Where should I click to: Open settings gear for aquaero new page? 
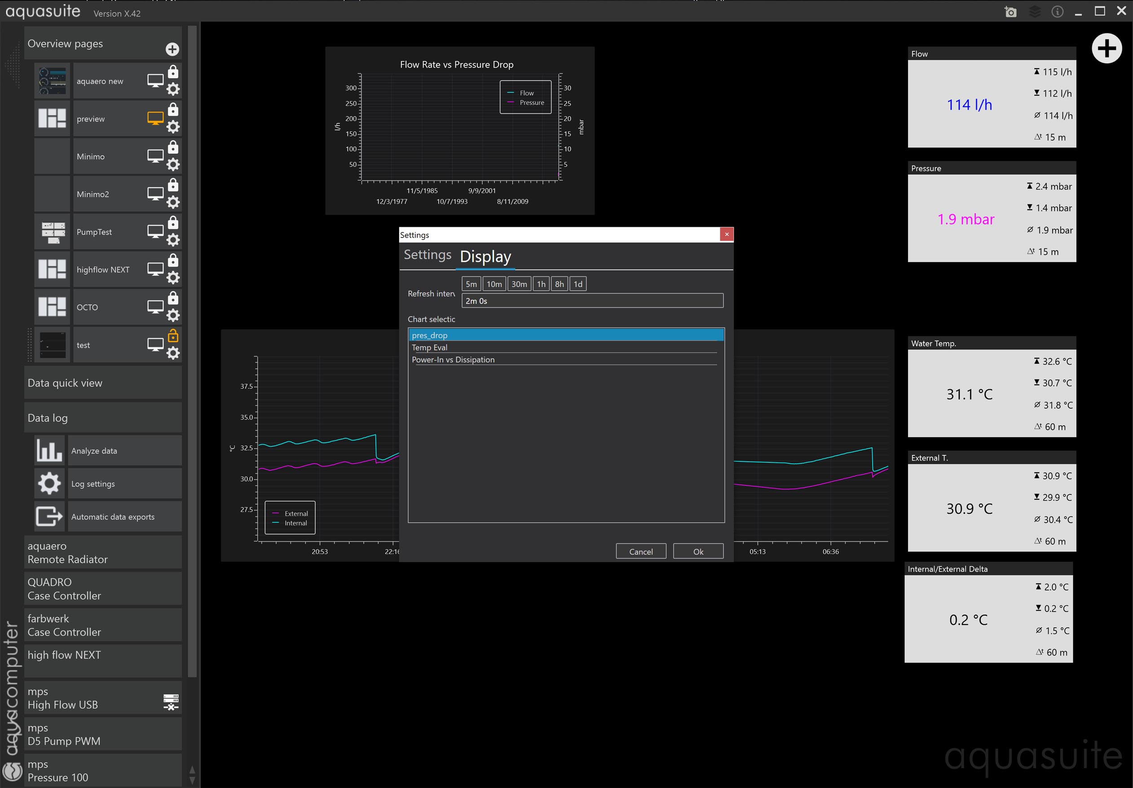(173, 89)
